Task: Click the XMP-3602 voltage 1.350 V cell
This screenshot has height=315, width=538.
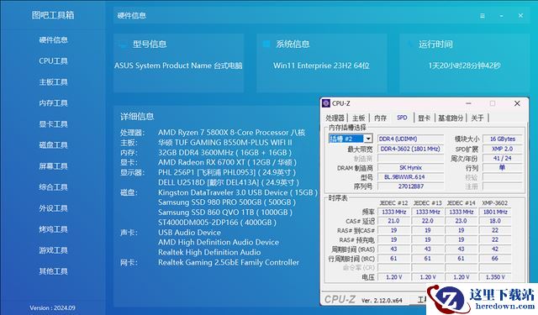Action: [x=495, y=277]
